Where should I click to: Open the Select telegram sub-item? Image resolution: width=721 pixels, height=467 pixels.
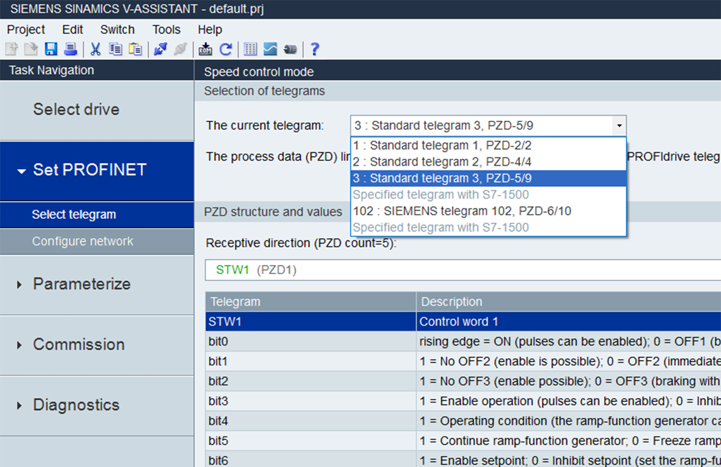pos(97,215)
